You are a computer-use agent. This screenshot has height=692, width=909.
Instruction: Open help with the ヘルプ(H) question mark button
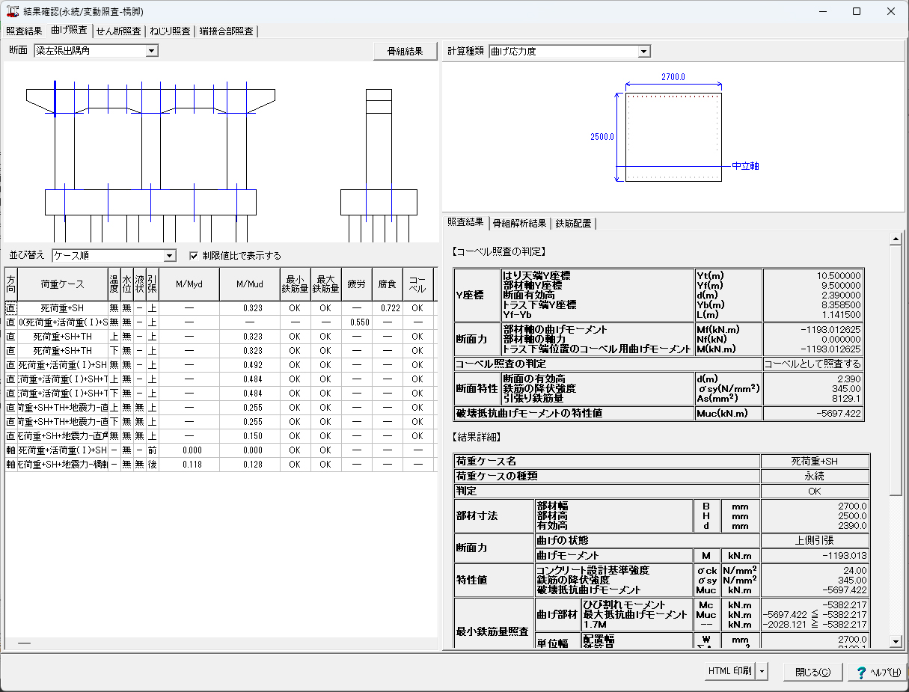[x=878, y=672]
